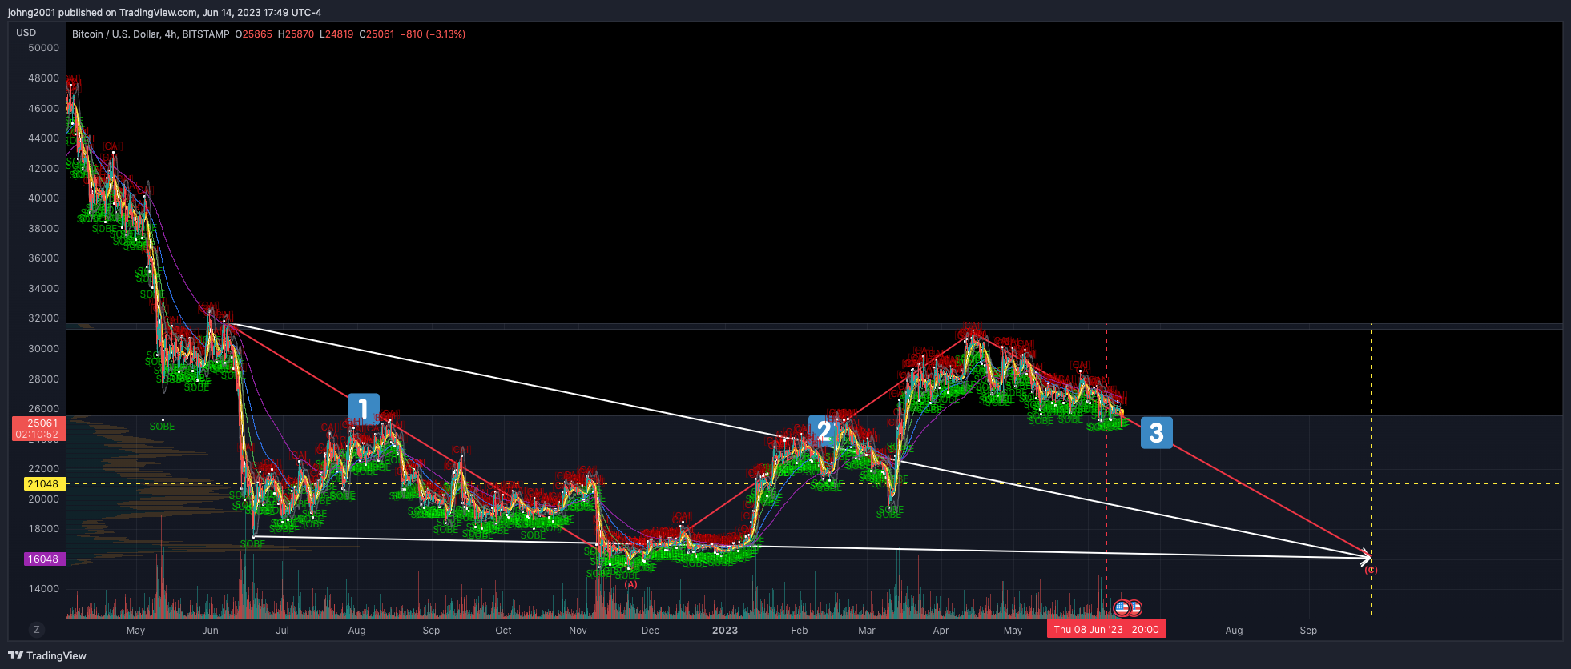Image resolution: width=1571 pixels, height=669 pixels.
Task: Click the red (A) wave label
Action: click(x=630, y=584)
